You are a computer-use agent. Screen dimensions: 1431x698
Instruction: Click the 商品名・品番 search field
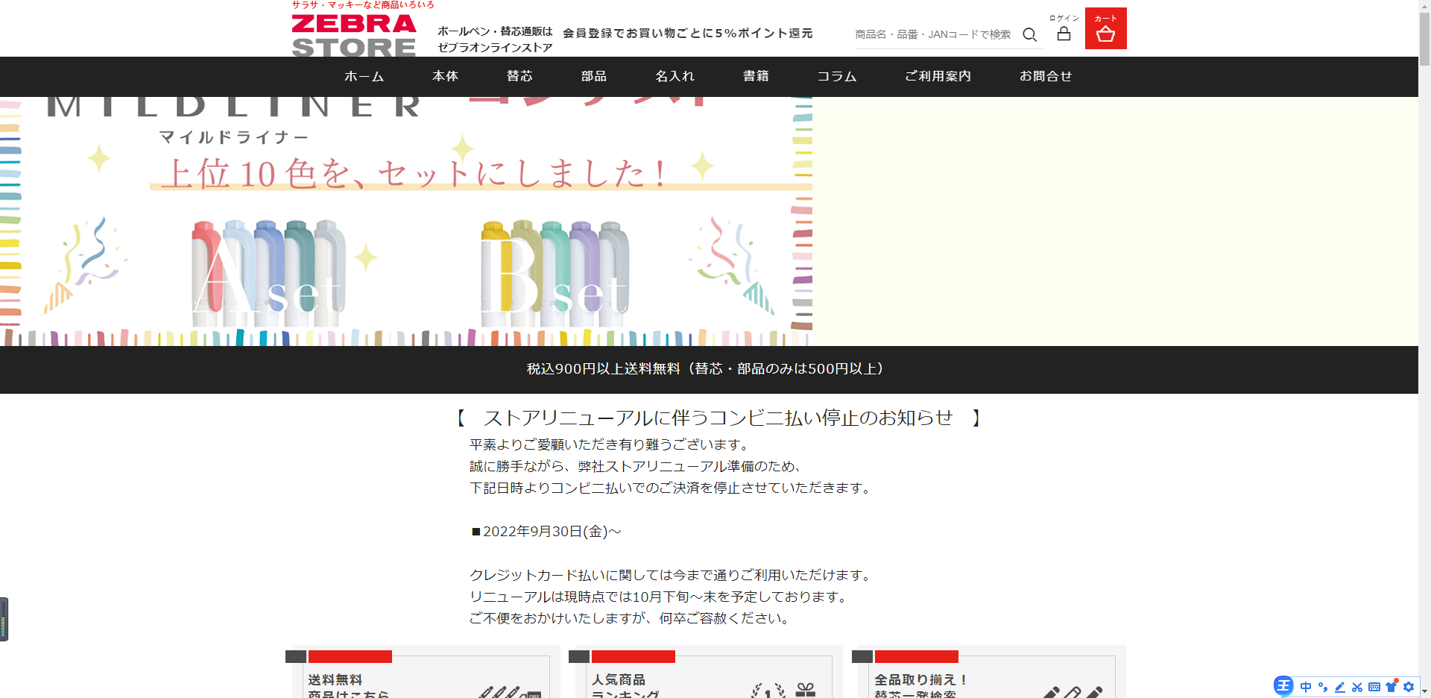tap(933, 34)
